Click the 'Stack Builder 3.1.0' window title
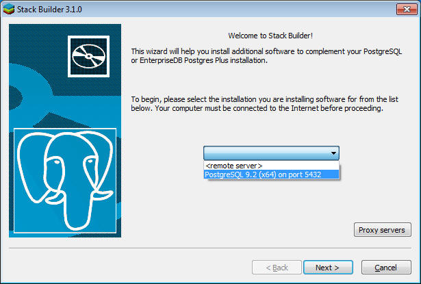Screen dimensions: 421x284 click(x=49, y=10)
